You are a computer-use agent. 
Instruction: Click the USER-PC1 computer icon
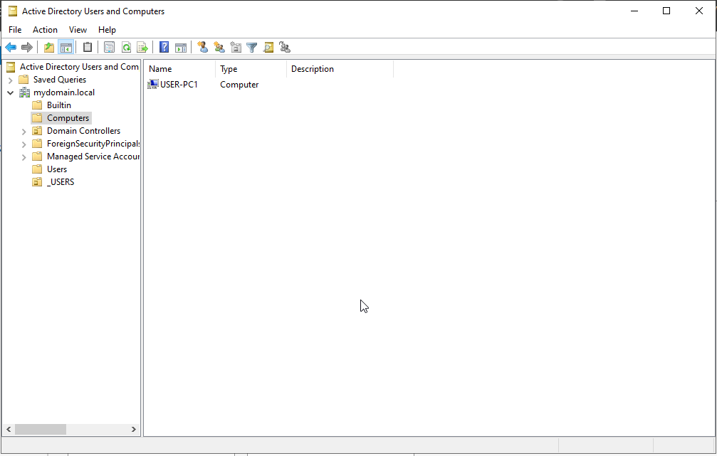(x=153, y=85)
